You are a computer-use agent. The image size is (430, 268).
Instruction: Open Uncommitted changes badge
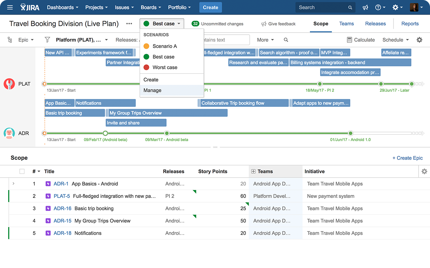pos(218,24)
